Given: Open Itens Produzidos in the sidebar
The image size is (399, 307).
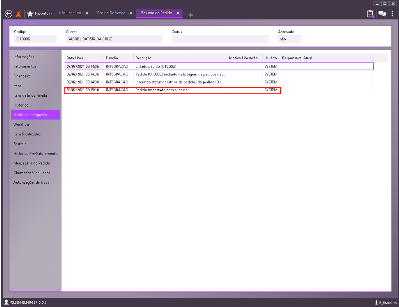Looking at the screenshot, I should click(x=27, y=134).
